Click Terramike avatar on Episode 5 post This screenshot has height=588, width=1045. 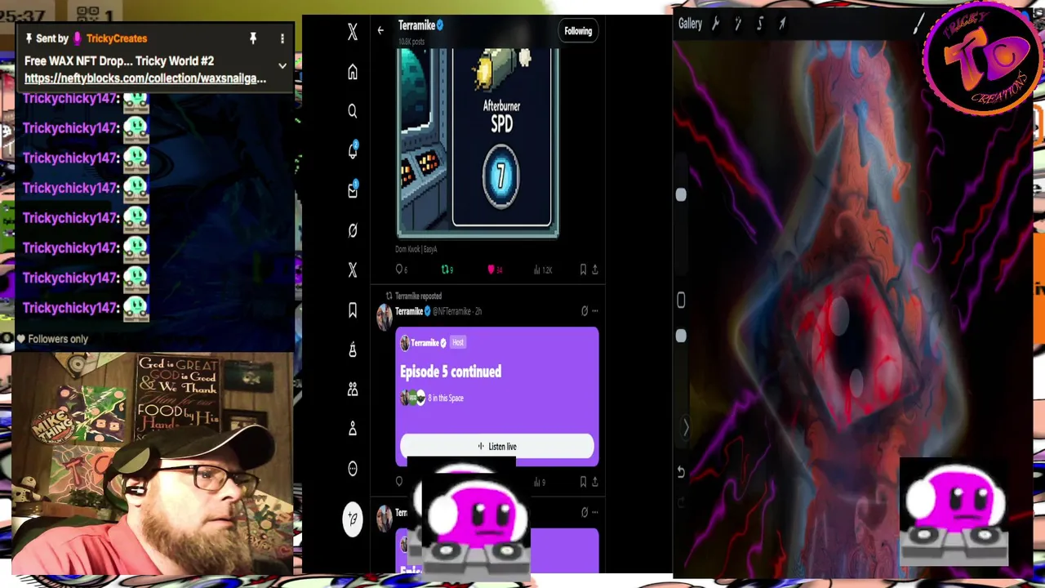(x=384, y=317)
